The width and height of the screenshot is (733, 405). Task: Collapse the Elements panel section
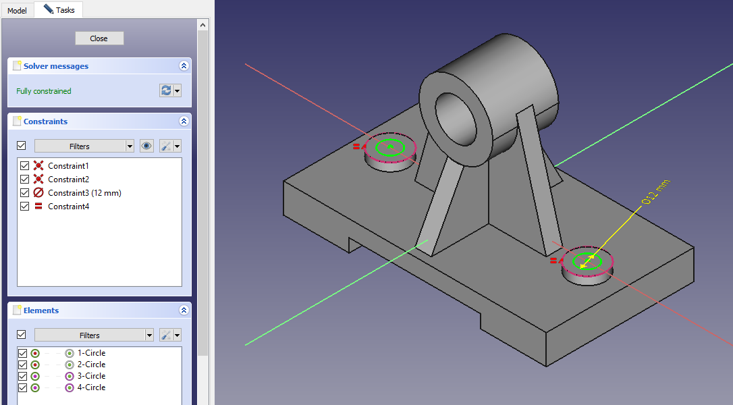pyautogui.click(x=184, y=310)
